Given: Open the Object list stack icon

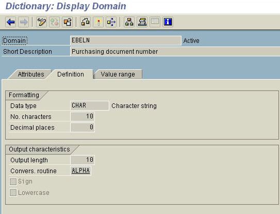Looking at the screenshot, I should [x=142, y=22].
